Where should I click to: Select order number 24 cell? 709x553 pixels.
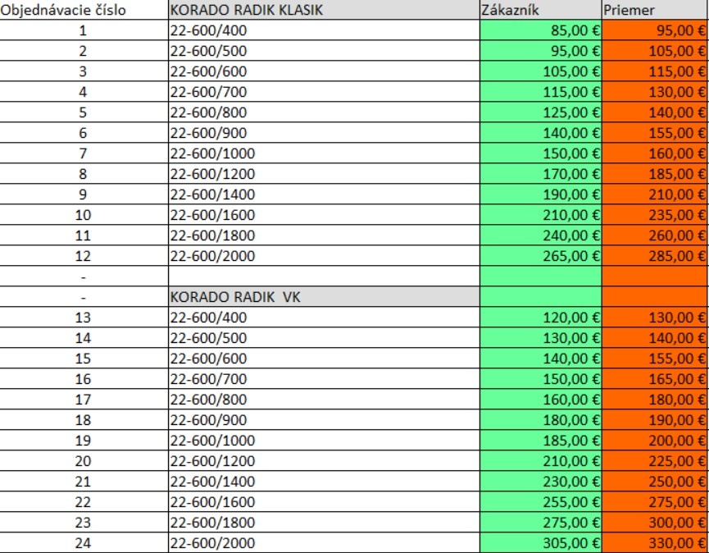pyautogui.click(x=84, y=542)
